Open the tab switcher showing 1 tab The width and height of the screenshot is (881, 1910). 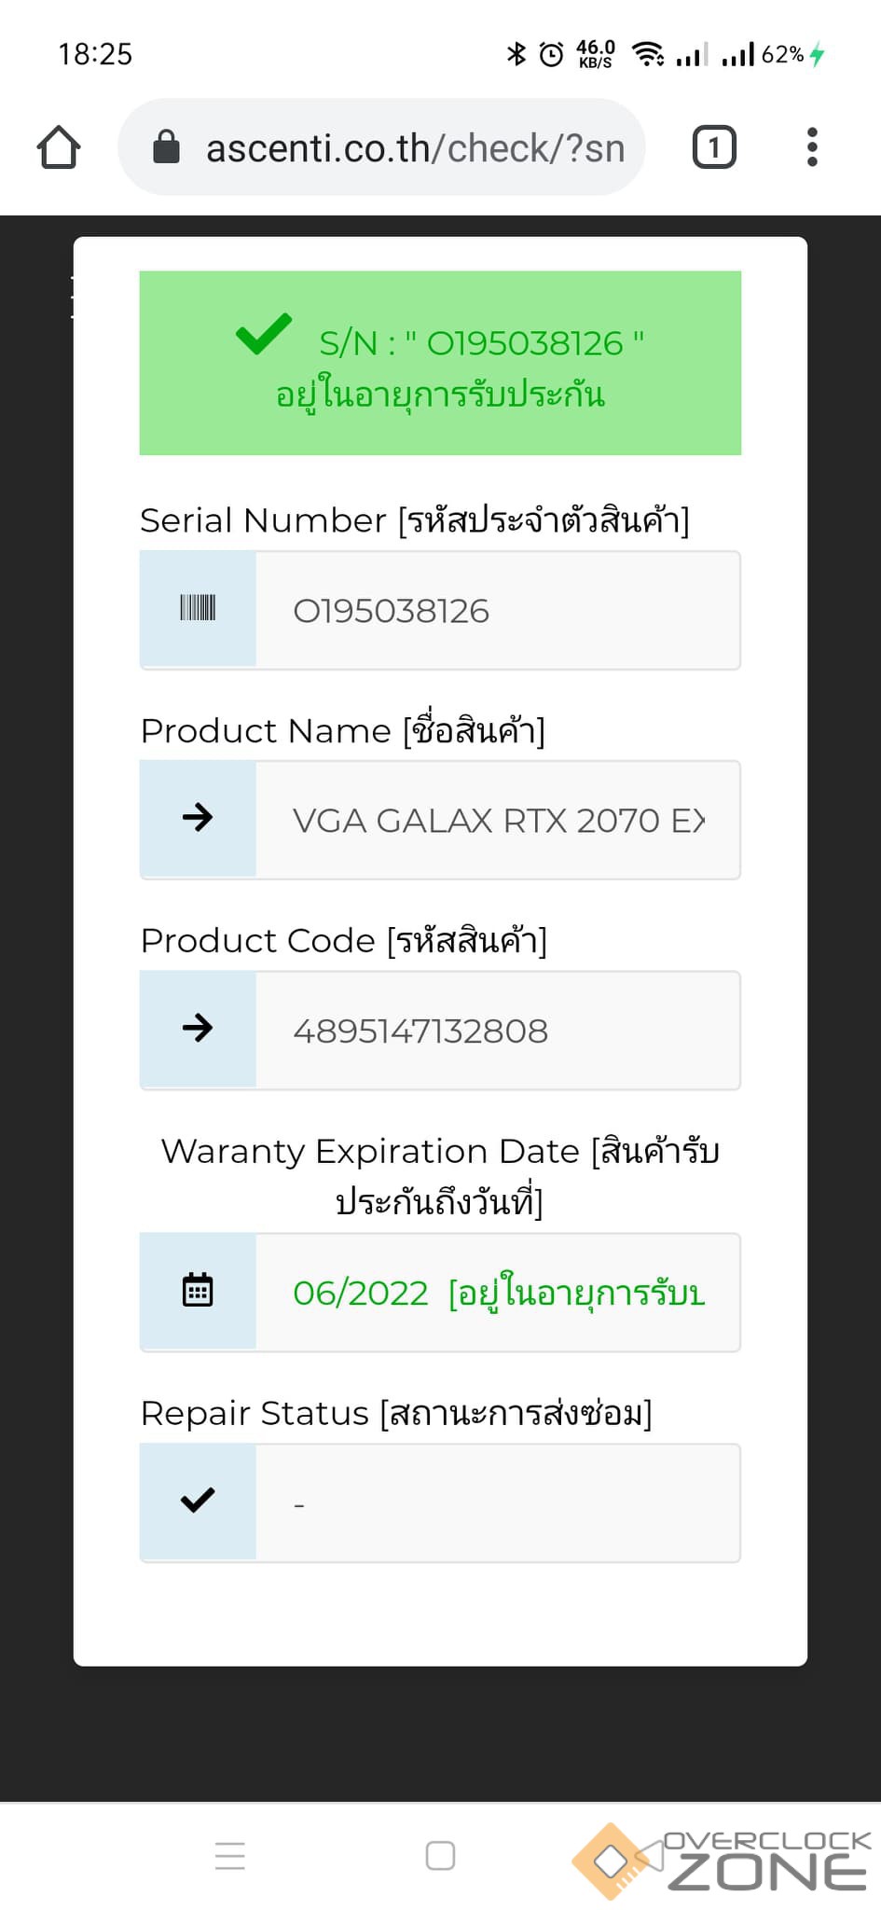pos(714,147)
